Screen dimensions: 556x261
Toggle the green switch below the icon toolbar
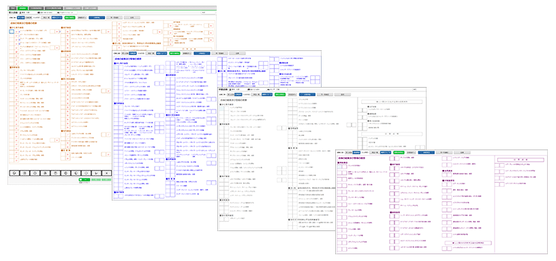coord(84,179)
